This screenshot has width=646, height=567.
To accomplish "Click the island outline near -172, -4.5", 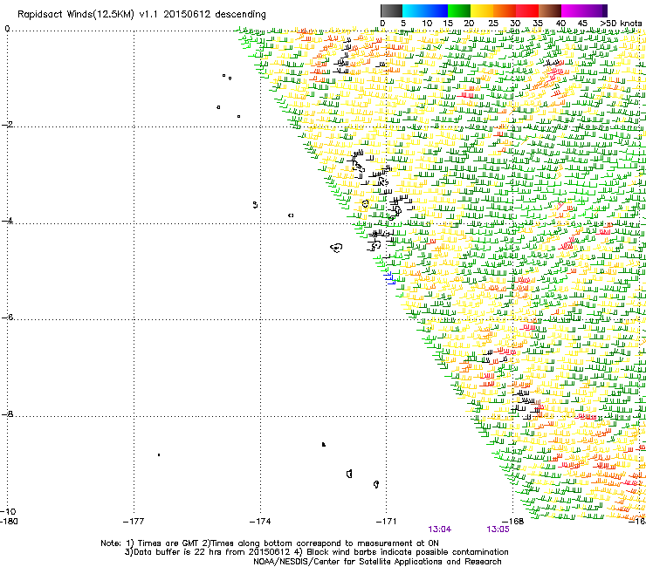I will tap(337, 248).
